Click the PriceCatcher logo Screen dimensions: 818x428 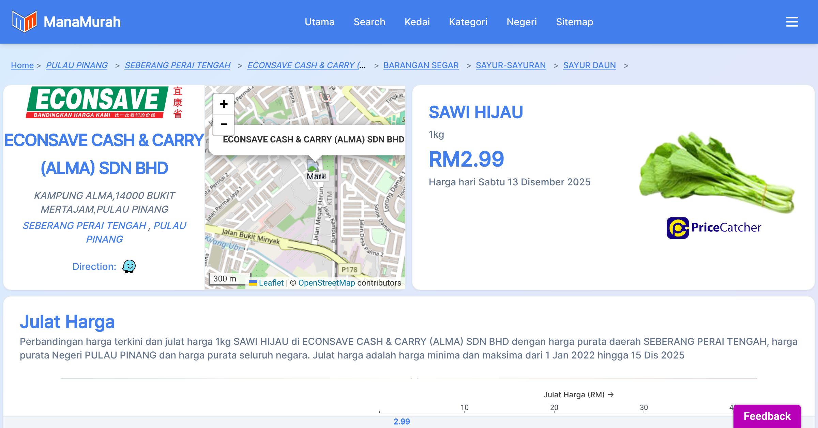tap(714, 228)
